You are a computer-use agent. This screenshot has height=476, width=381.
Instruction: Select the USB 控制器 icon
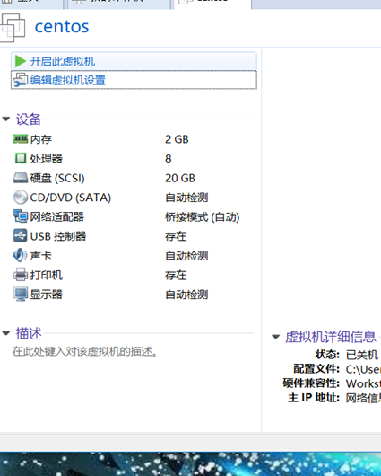click(21, 236)
